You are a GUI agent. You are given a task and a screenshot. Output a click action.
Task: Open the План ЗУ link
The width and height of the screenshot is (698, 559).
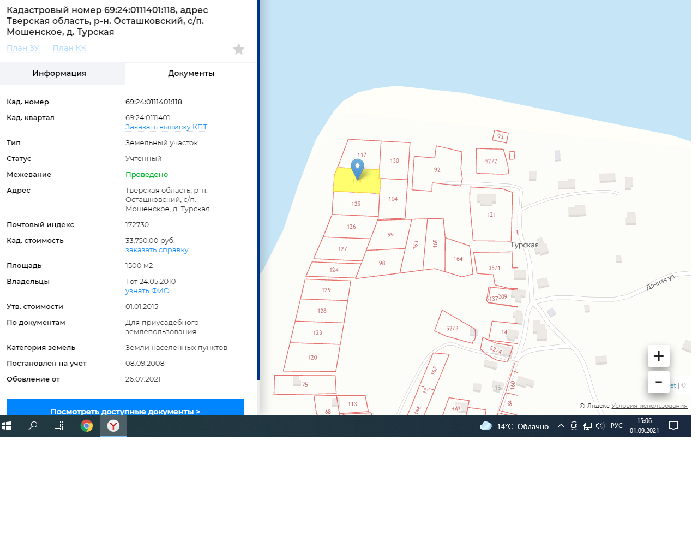coord(23,48)
